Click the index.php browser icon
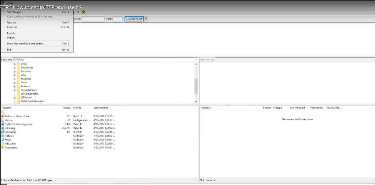This screenshot has width=375, height=185. (3, 132)
